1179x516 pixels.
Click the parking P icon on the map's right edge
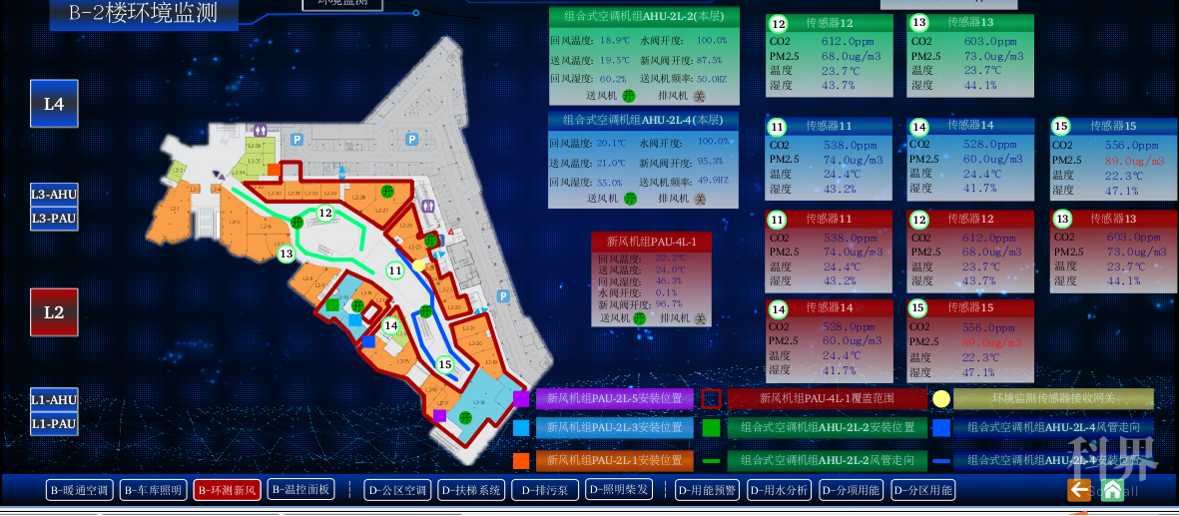[x=504, y=296]
